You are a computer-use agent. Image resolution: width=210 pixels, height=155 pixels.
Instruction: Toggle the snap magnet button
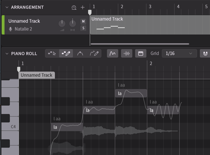tap(205, 53)
